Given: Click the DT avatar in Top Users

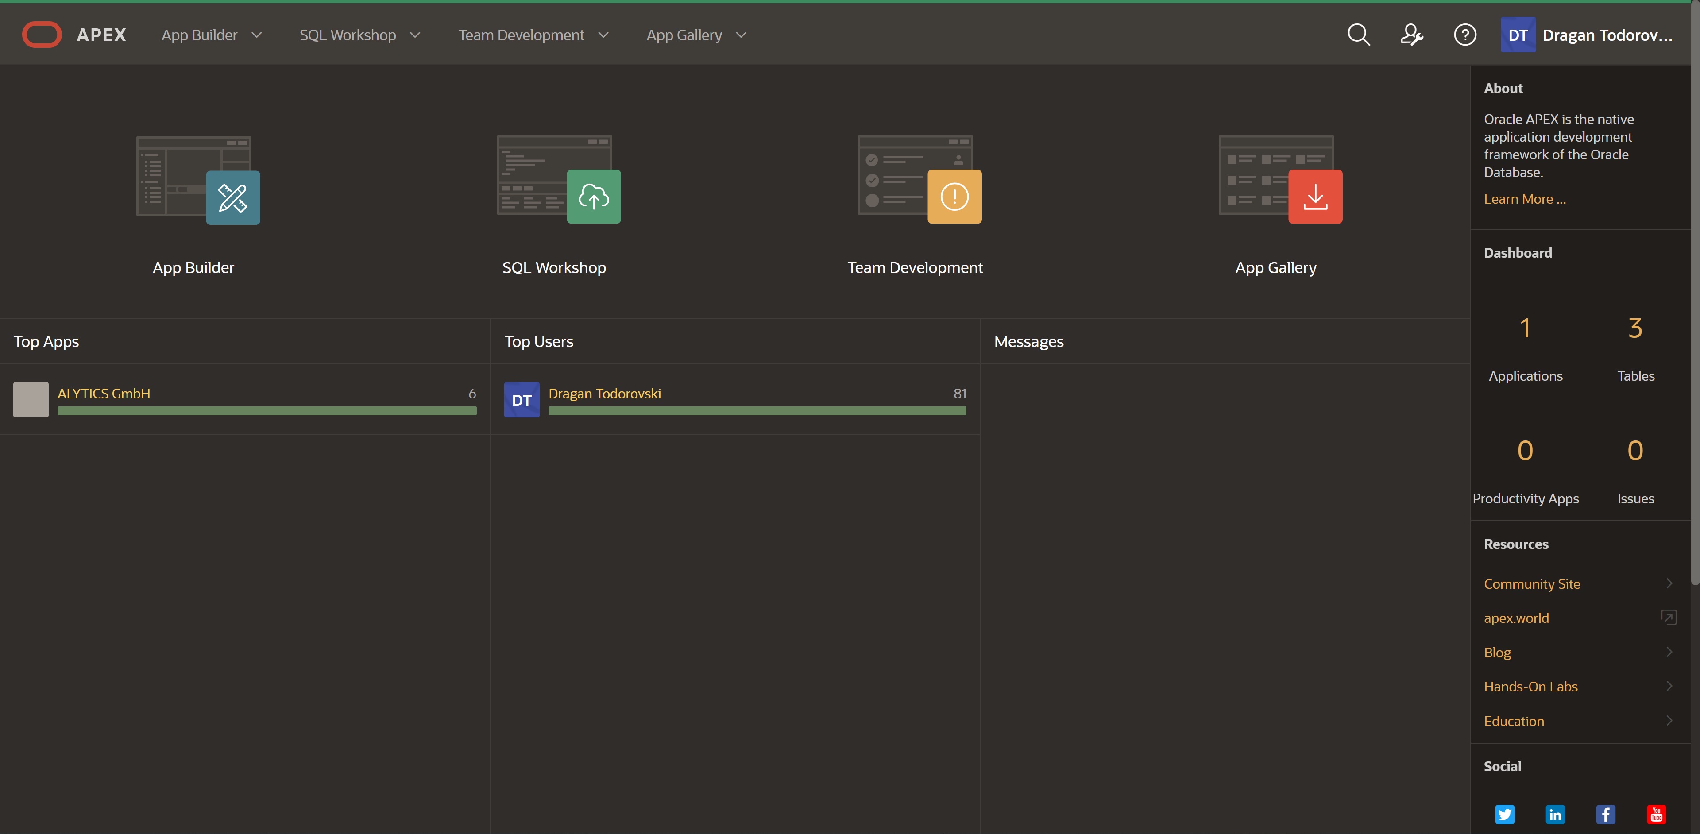Looking at the screenshot, I should (522, 399).
